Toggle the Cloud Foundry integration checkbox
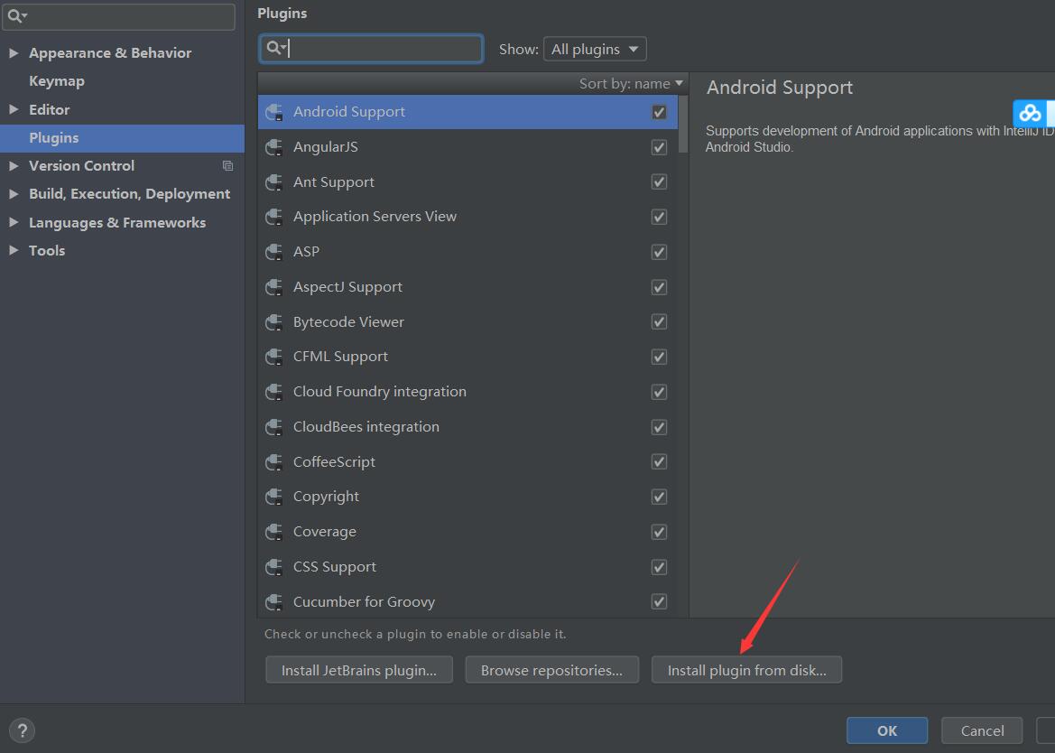The image size is (1055, 753). point(660,392)
